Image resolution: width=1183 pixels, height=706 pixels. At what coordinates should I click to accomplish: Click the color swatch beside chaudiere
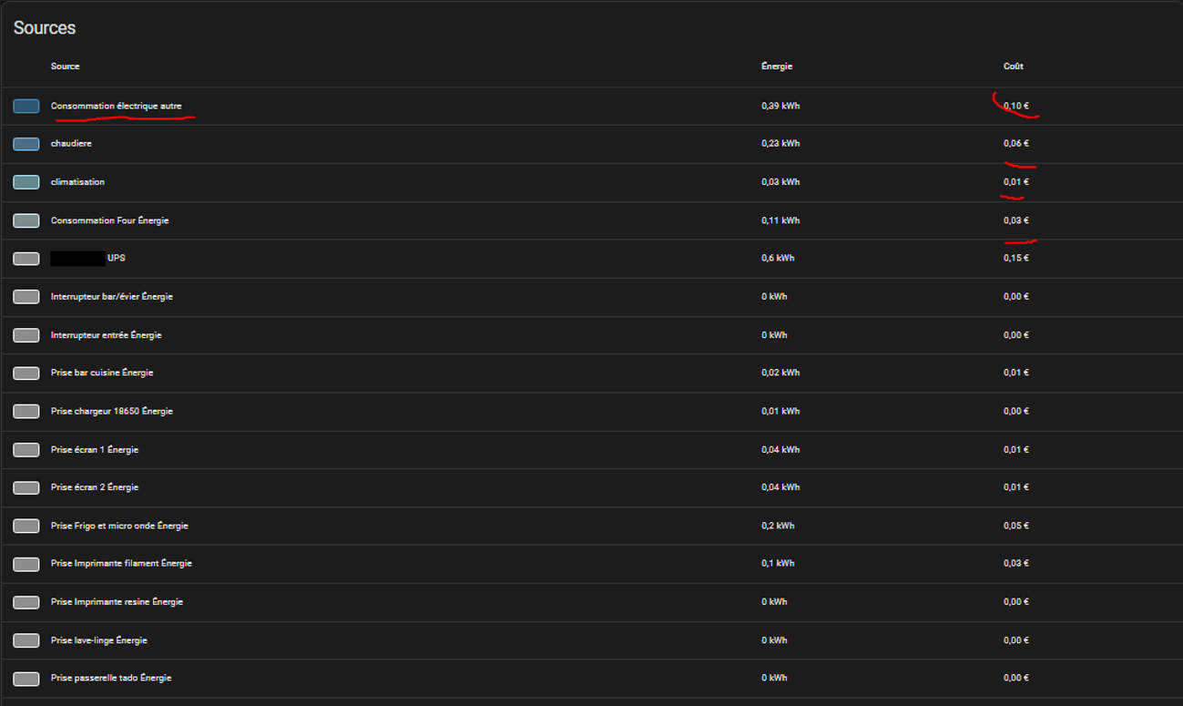click(26, 144)
